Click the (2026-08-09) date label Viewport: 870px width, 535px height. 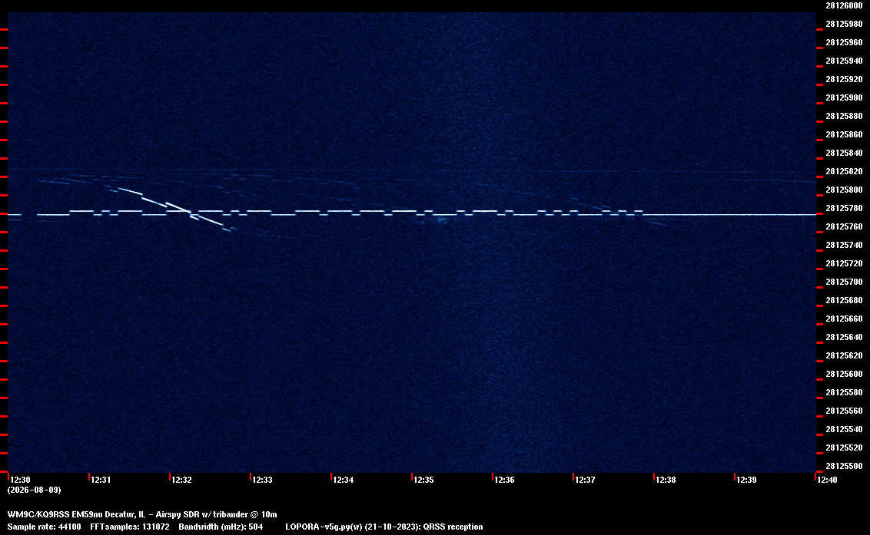pyautogui.click(x=34, y=490)
